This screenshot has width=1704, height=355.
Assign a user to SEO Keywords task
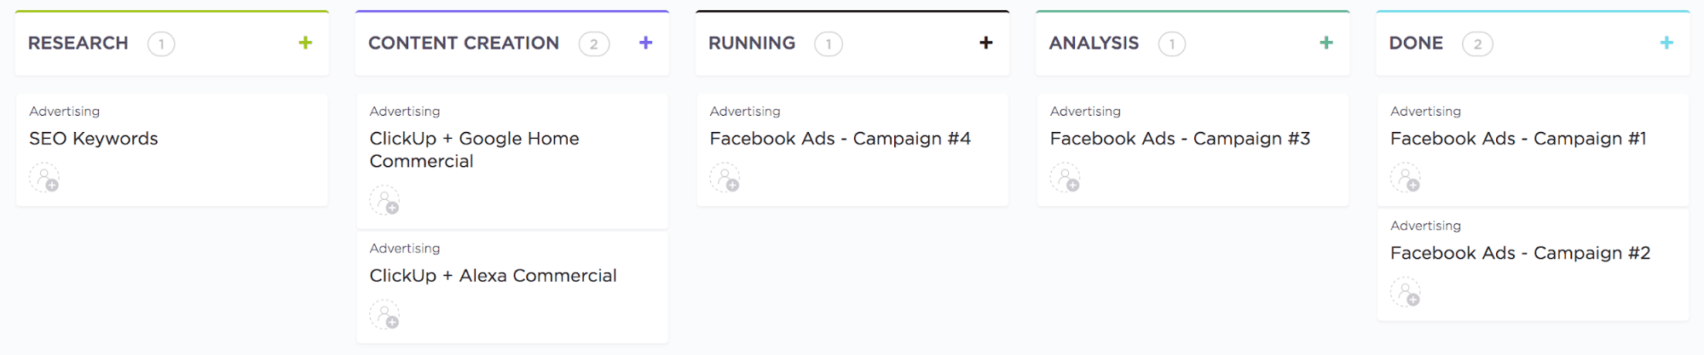[44, 179]
